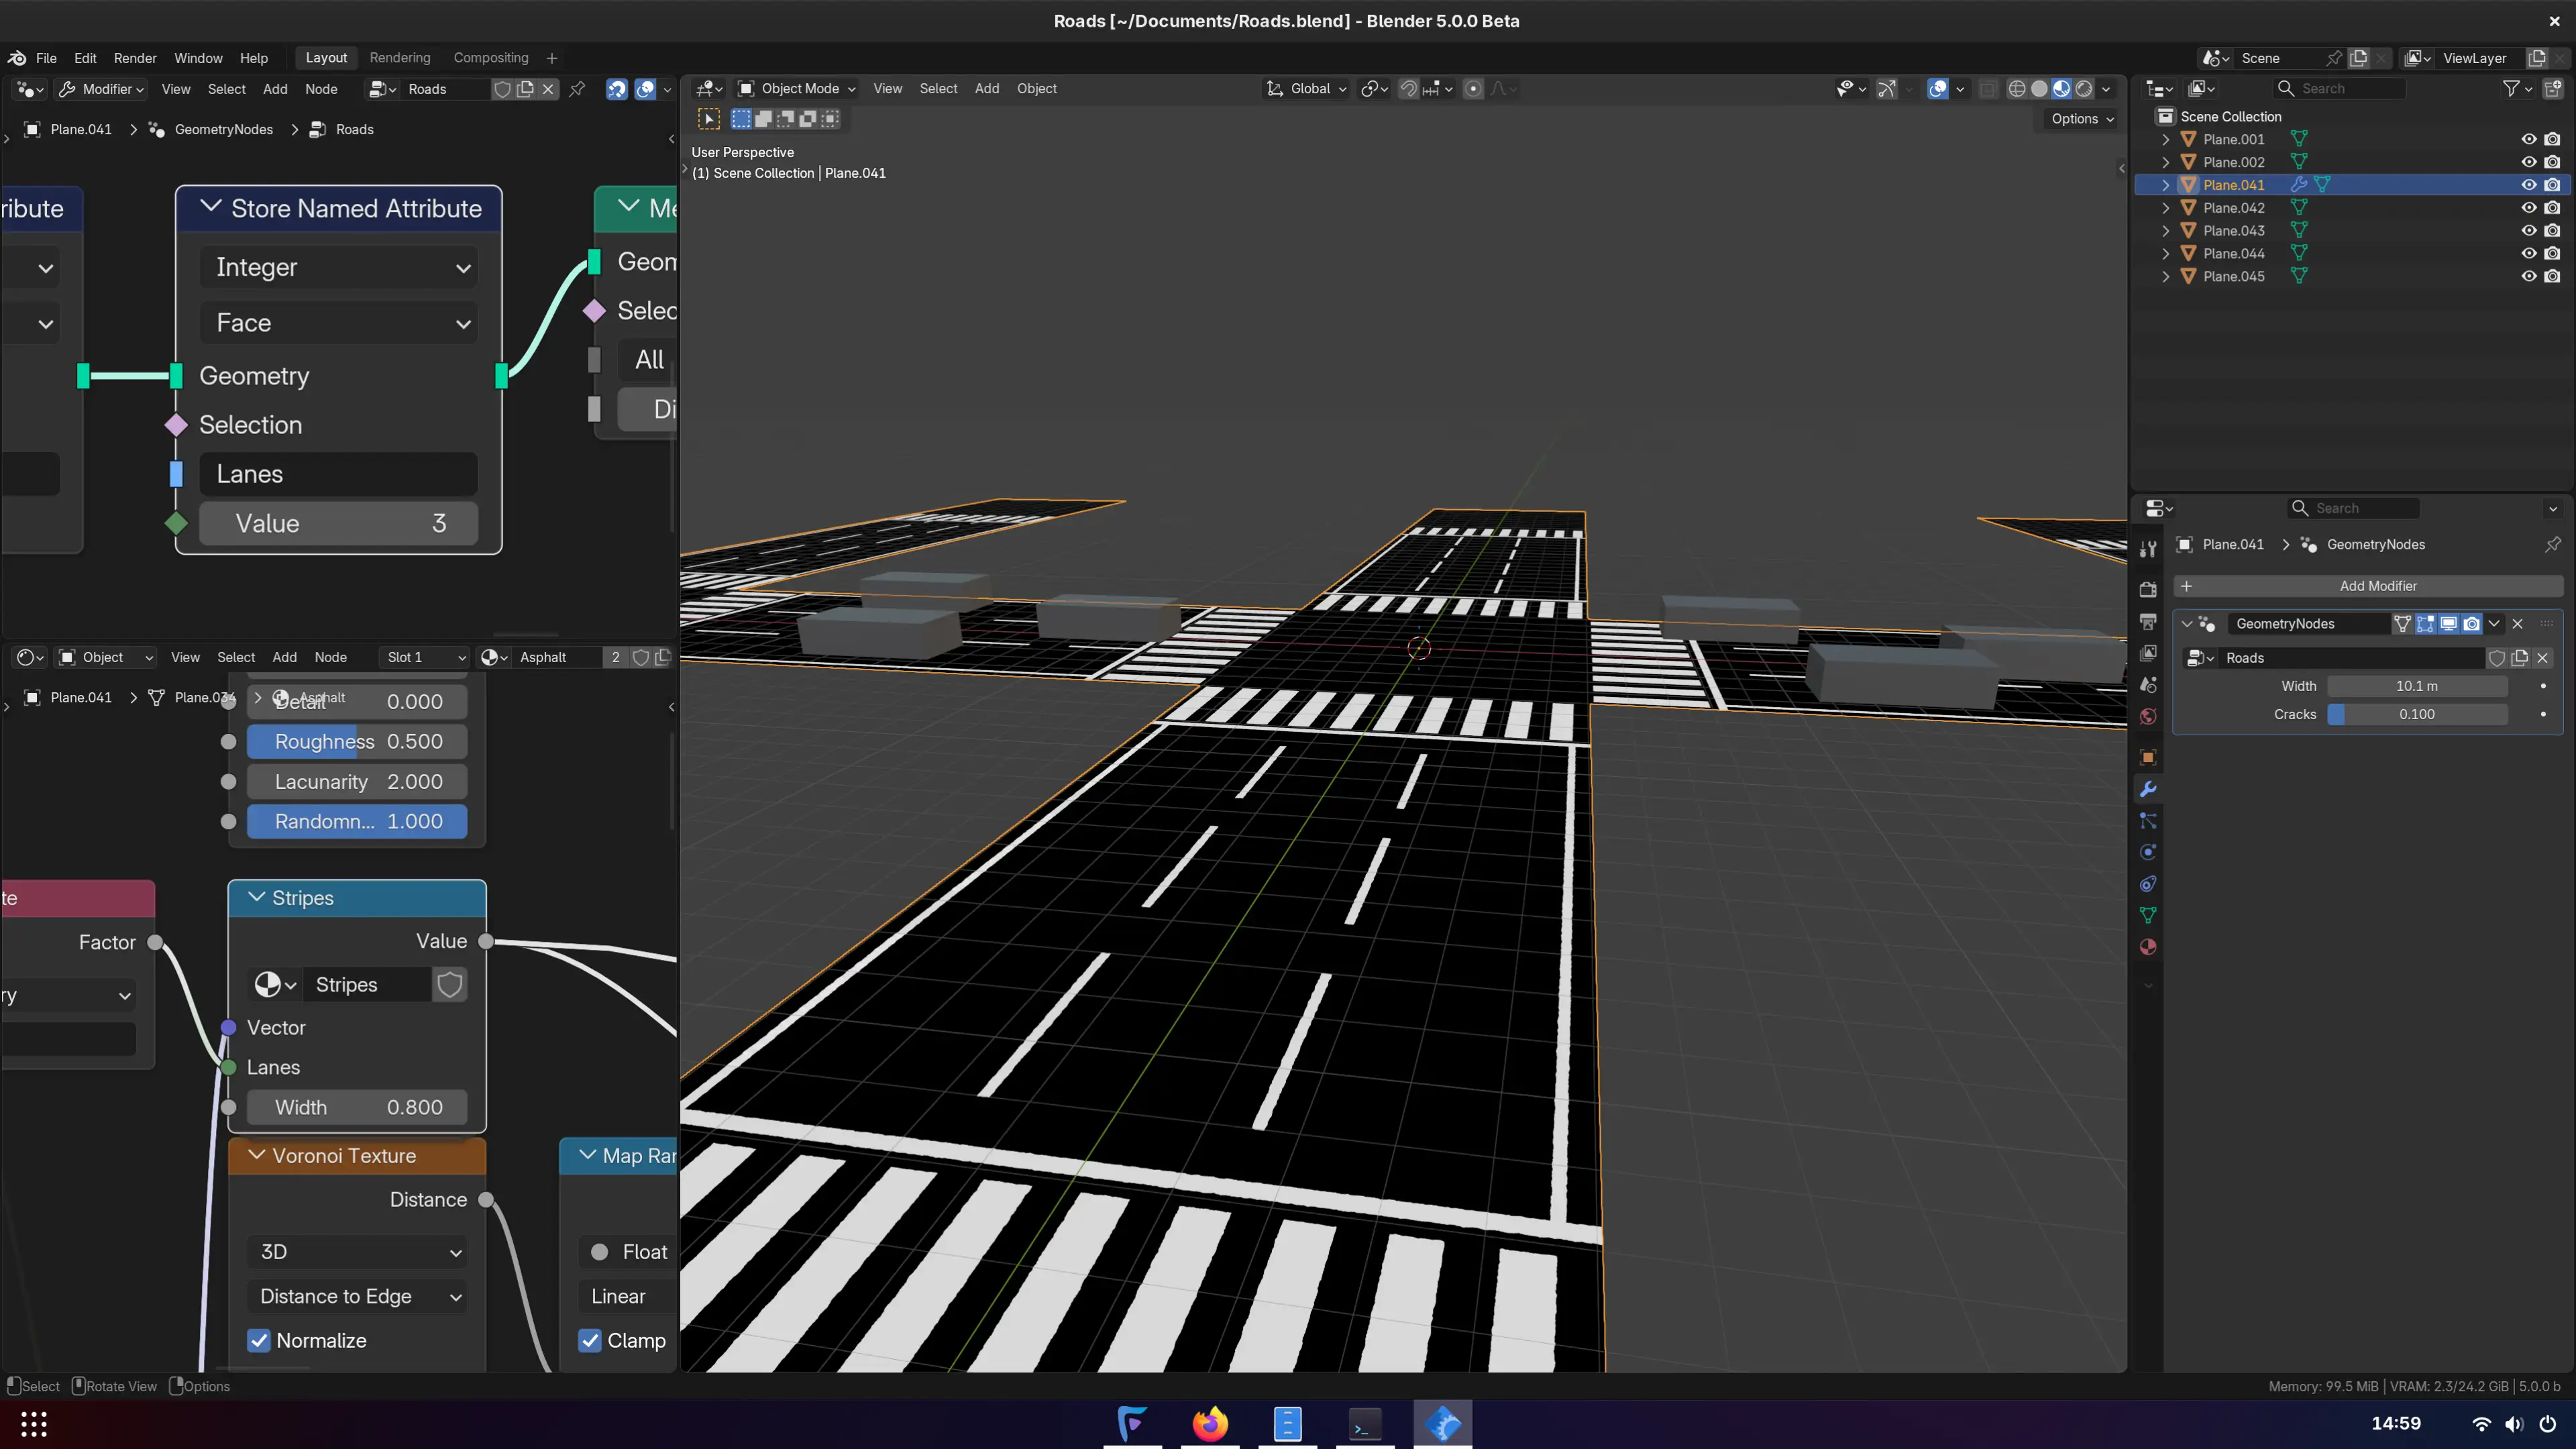Screen dimensions: 2576x1449
Task: Toggle proportional editing icon
Action: click(x=1473, y=89)
